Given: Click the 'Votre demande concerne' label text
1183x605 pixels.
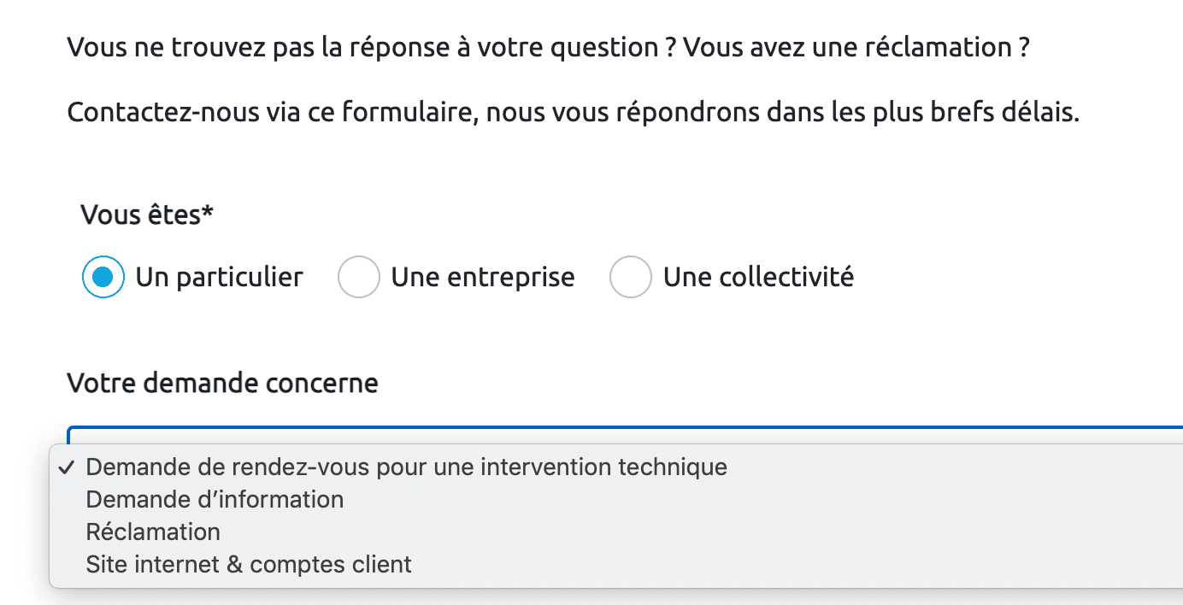Looking at the screenshot, I should [223, 383].
